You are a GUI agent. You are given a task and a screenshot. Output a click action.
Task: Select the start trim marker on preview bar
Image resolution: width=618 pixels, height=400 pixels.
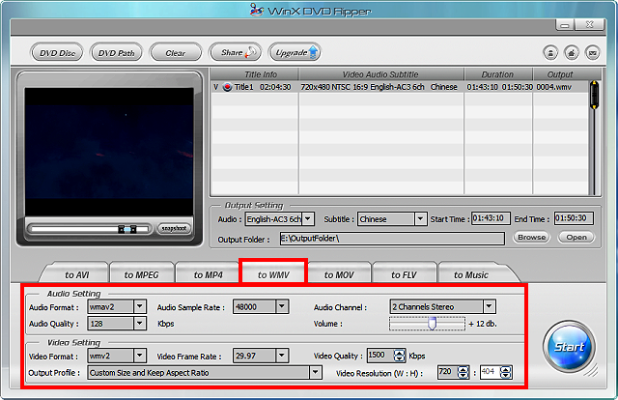[122, 229]
